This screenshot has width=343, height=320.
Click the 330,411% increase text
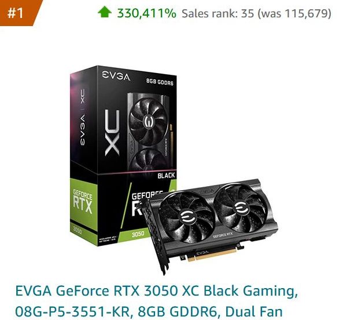[146, 13]
